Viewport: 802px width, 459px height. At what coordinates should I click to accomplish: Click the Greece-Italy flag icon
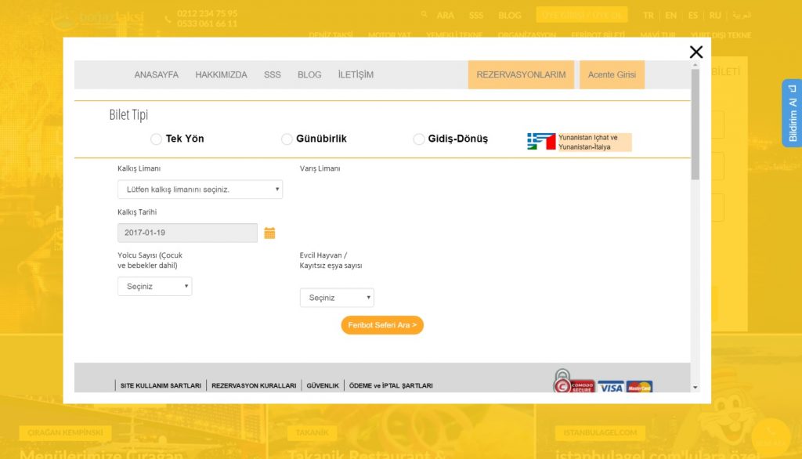(541, 142)
